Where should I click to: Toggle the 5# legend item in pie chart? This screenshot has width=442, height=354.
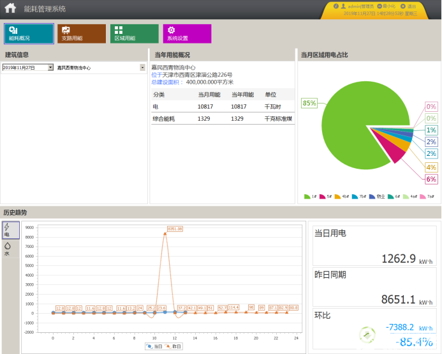[325, 196]
